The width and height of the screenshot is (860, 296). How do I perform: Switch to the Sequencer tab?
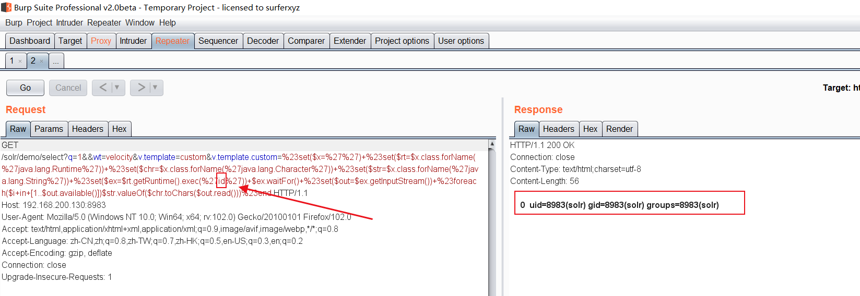218,41
